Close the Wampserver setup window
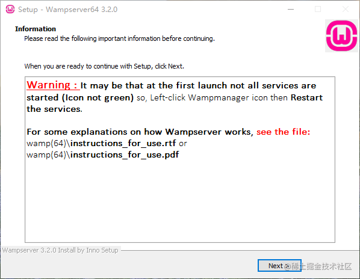 346,10
